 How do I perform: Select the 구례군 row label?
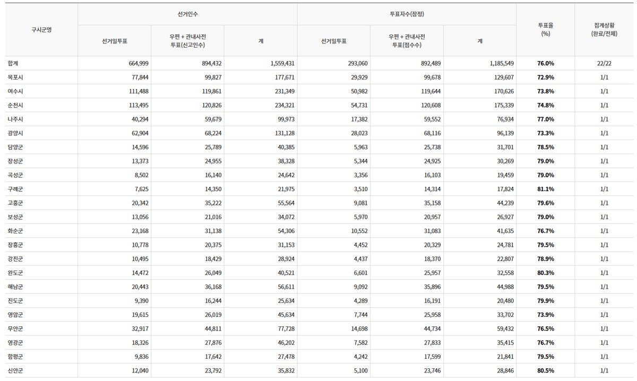tap(15, 189)
